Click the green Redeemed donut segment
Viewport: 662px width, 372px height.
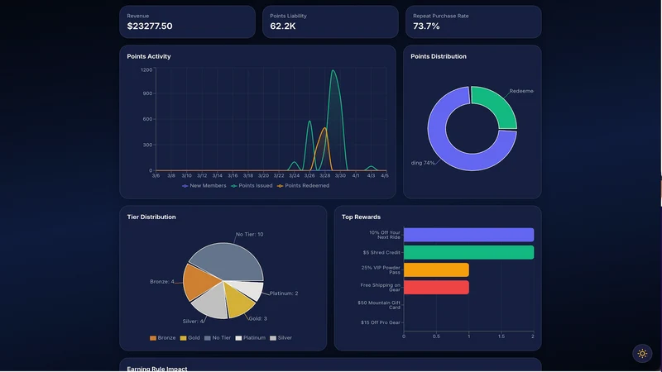coord(498,103)
